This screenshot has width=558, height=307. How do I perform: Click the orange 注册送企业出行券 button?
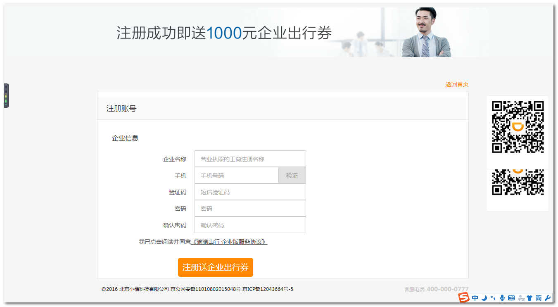[x=216, y=267]
